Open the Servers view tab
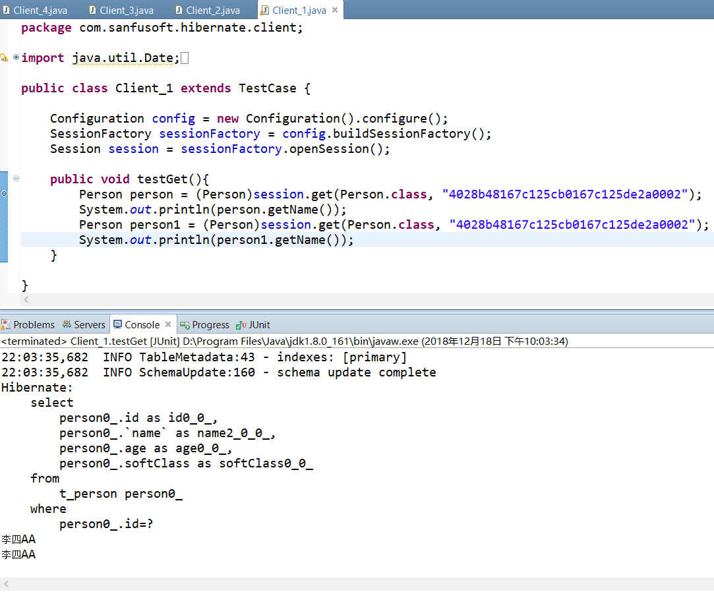Viewport: 714px width, 592px height. pos(84,325)
